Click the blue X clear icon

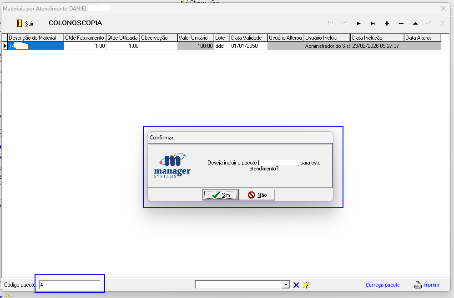pos(296,285)
